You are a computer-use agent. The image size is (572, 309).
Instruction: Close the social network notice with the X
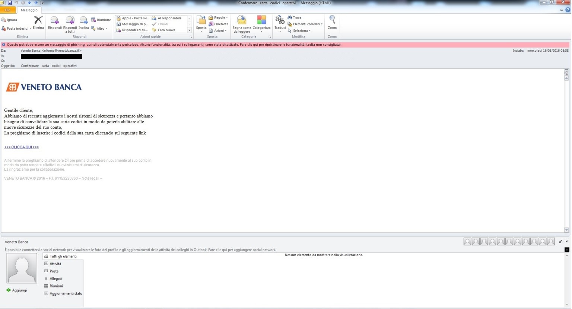tap(567, 250)
